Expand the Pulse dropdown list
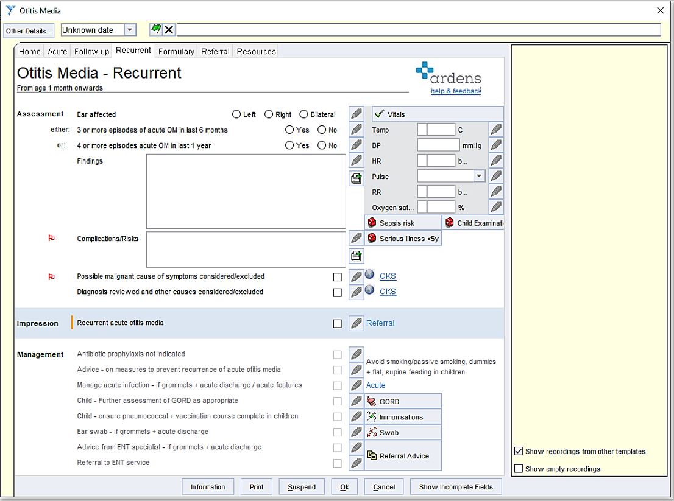The image size is (674, 501). click(479, 176)
